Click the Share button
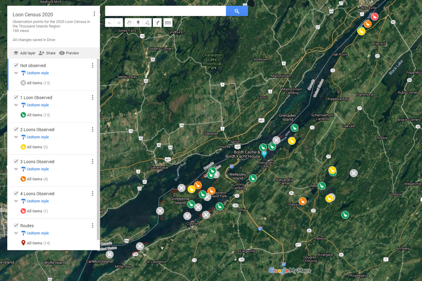 pos(47,53)
